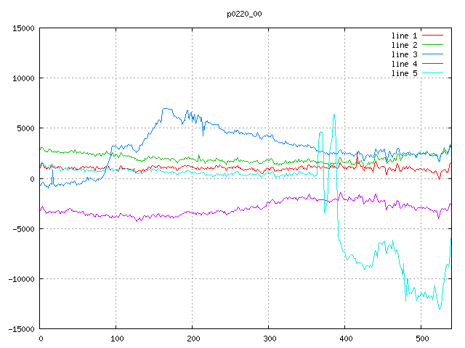Toggle the 'line 5' legend label

click(405, 73)
